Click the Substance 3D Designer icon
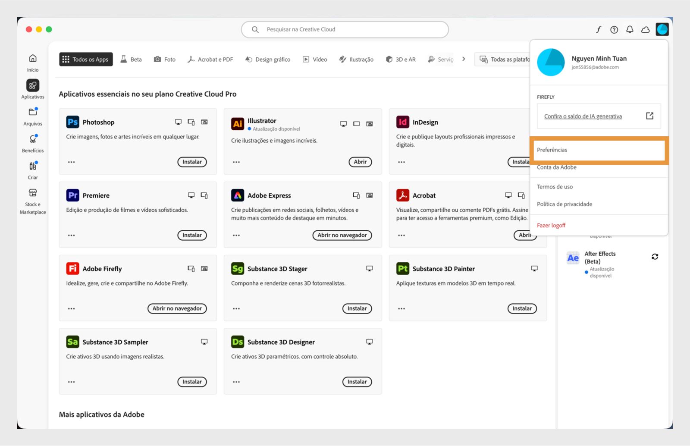This screenshot has height=446, width=690. pos(238,342)
